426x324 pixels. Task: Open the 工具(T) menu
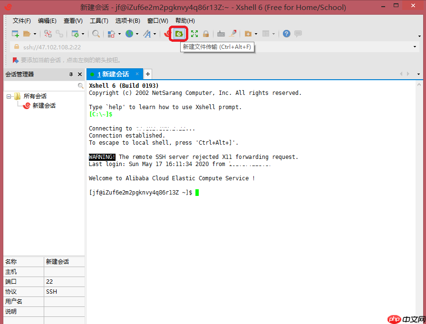click(x=99, y=21)
